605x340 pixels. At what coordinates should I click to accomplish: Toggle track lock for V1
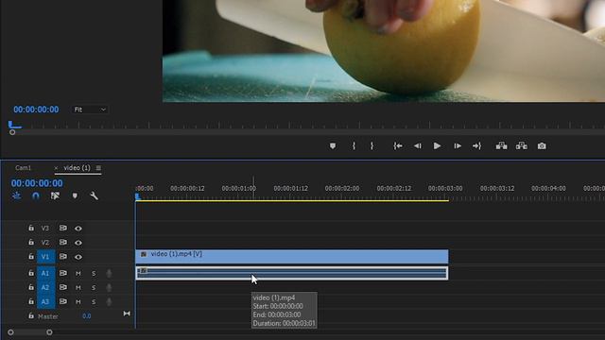(x=31, y=257)
